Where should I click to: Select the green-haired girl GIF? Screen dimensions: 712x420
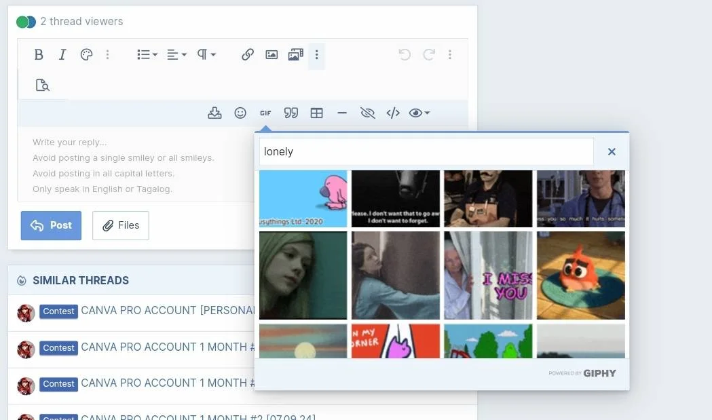coord(303,275)
